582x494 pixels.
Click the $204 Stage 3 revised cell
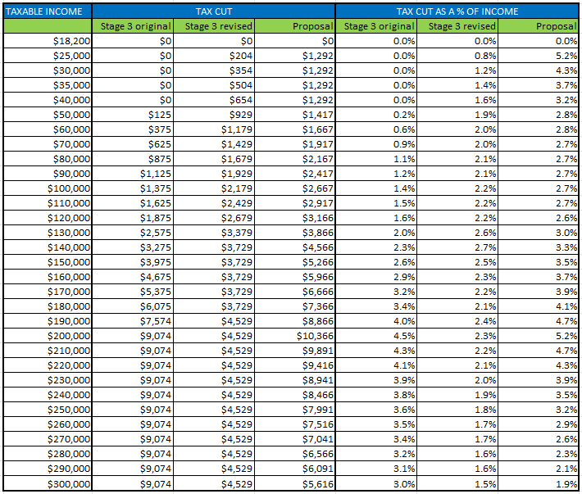tap(213, 56)
